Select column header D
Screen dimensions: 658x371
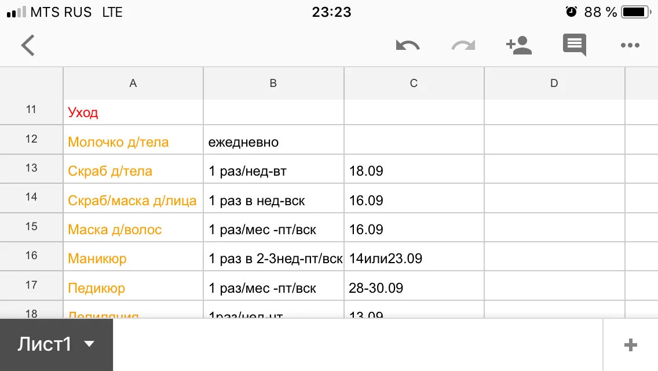click(x=553, y=83)
